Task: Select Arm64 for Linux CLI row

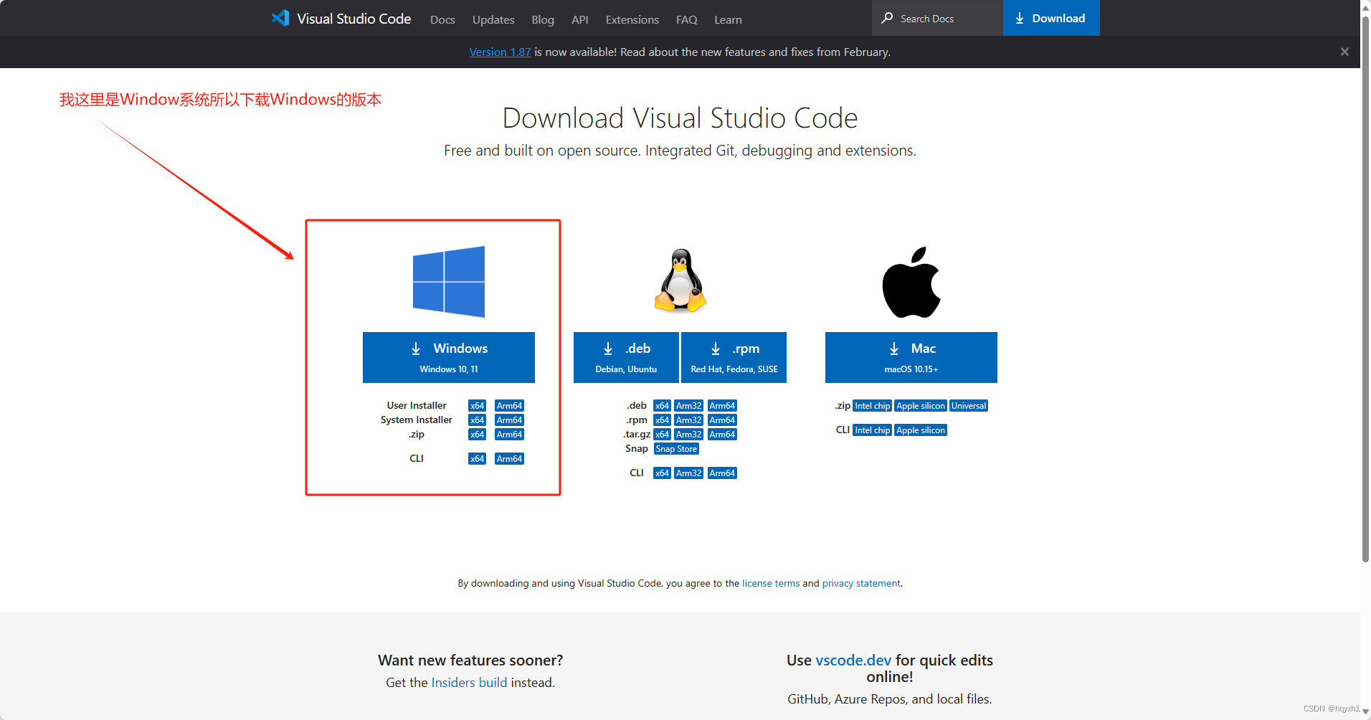Action: pyautogui.click(x=722, y=473)
